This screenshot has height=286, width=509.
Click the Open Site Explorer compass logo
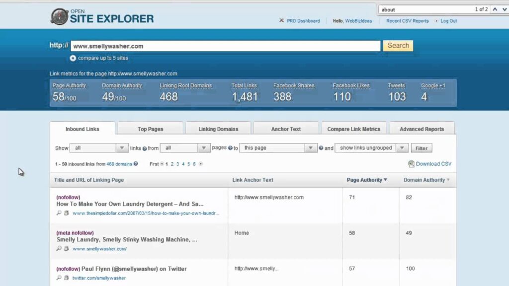pos(60,16)
